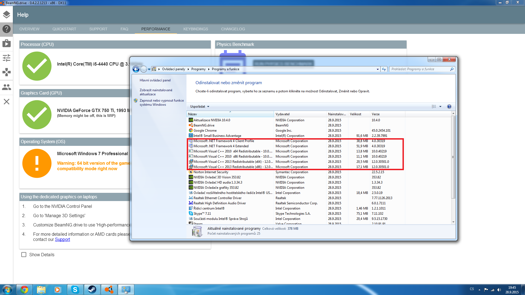Switch to the KEYBINDINGS tab
The image size is (525, 295).
(196, 29)
